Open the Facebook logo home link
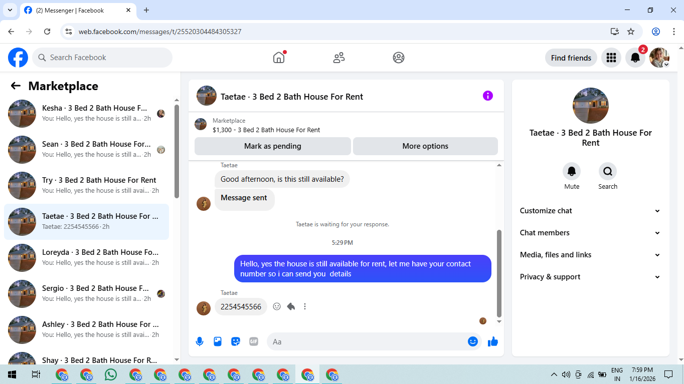Screen dimensions: 684x384 coord(18,58)
